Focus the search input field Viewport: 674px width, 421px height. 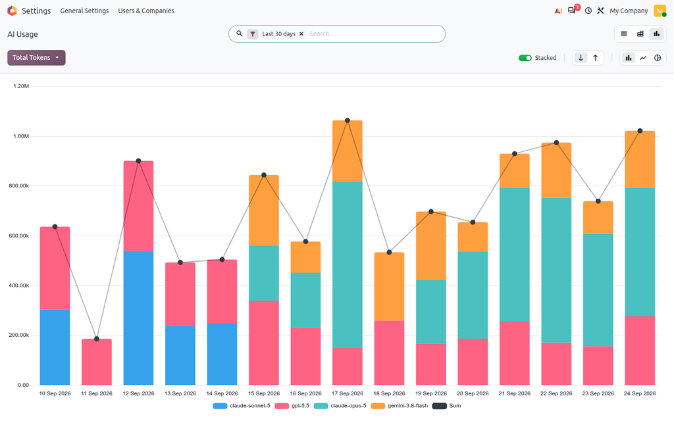(374, 34)
